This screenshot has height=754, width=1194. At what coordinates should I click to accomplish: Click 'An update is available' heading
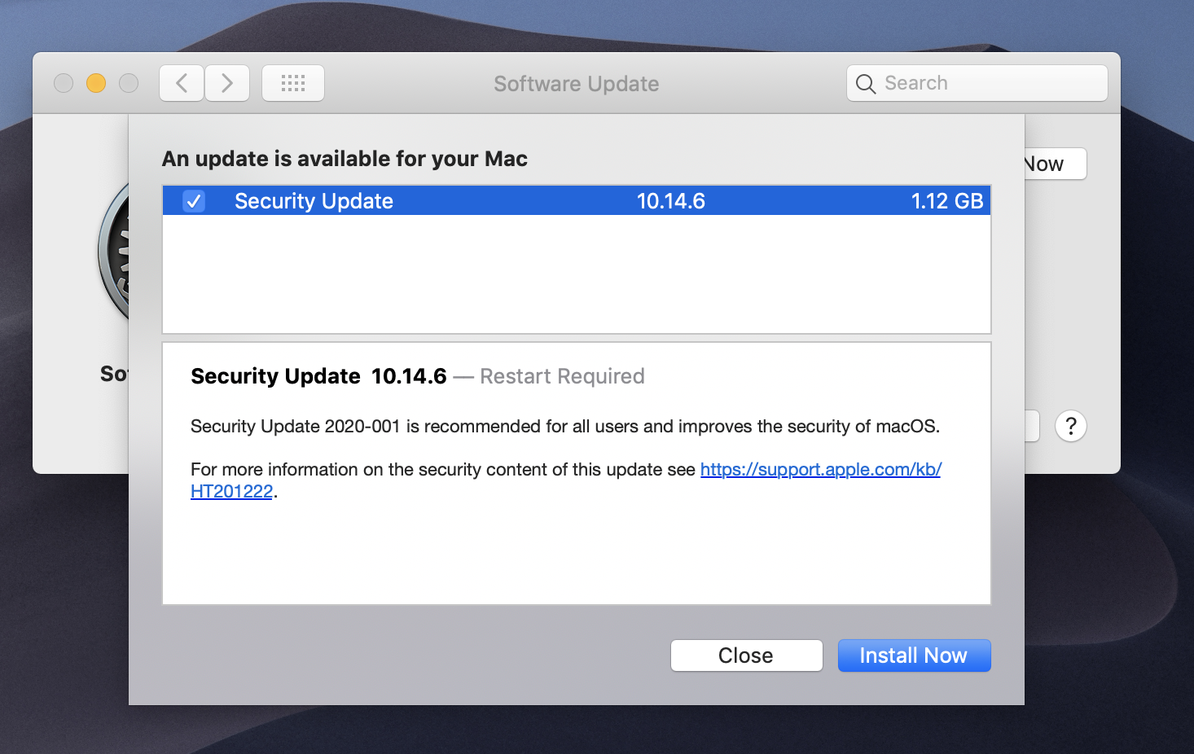click(x=345, y=159)
